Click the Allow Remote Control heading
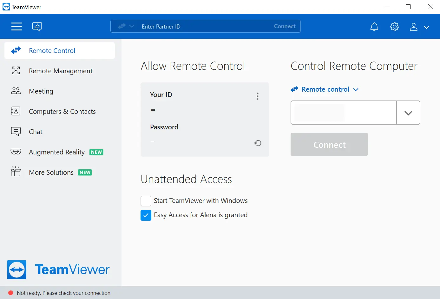The height and width of the screenshot is (299, 440). [x=193, y=66]
